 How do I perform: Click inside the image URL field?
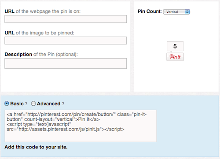pyautogui.click(x=66, y=41)
